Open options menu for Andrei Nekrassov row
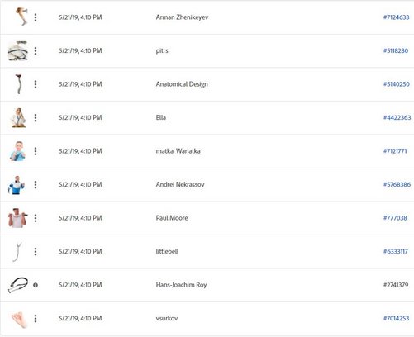Screen dimensions: 414x337 tap(36, 185)
